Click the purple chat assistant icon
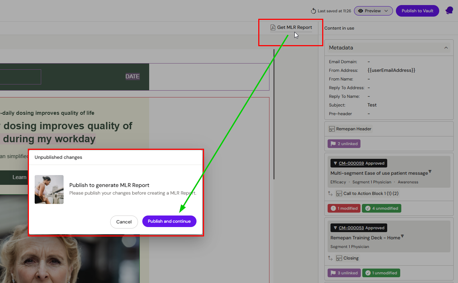This screenshot has height=283, width=458. click(x=449, y=10)
